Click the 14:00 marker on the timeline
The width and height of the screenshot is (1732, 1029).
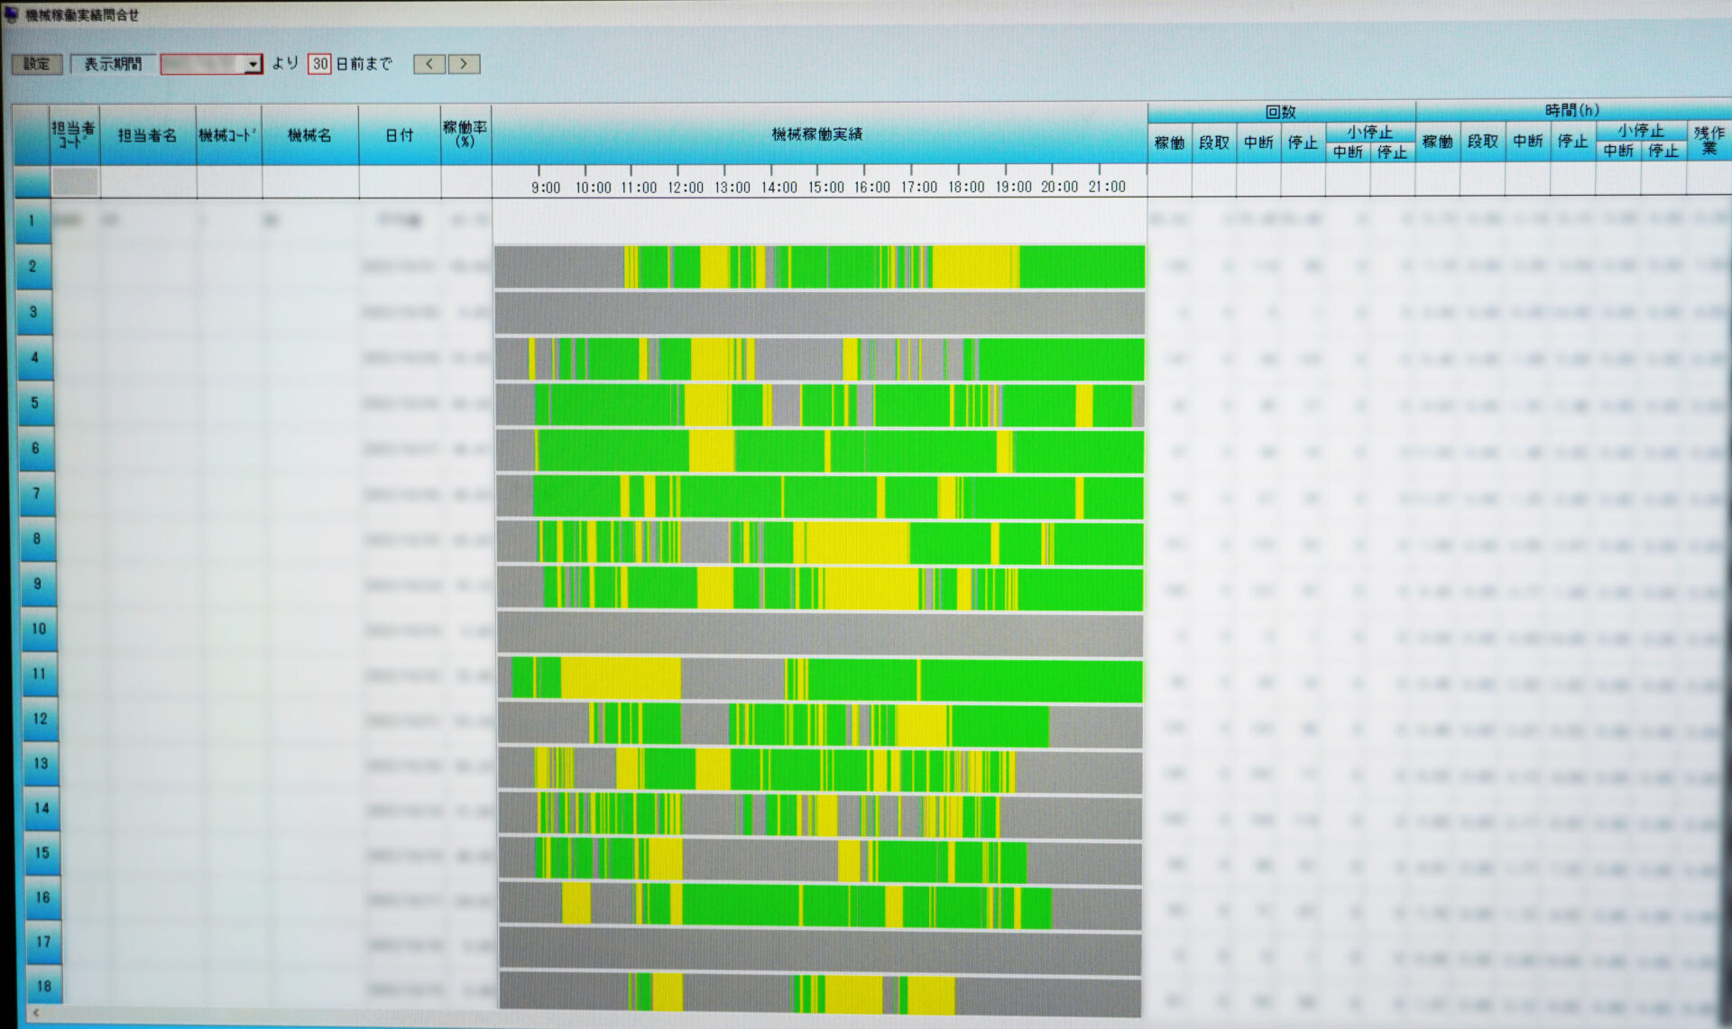coord(778,187)
